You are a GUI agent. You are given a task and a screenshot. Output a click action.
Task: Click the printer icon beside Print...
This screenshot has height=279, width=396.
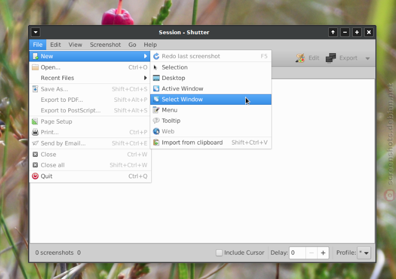pos(35,132)
